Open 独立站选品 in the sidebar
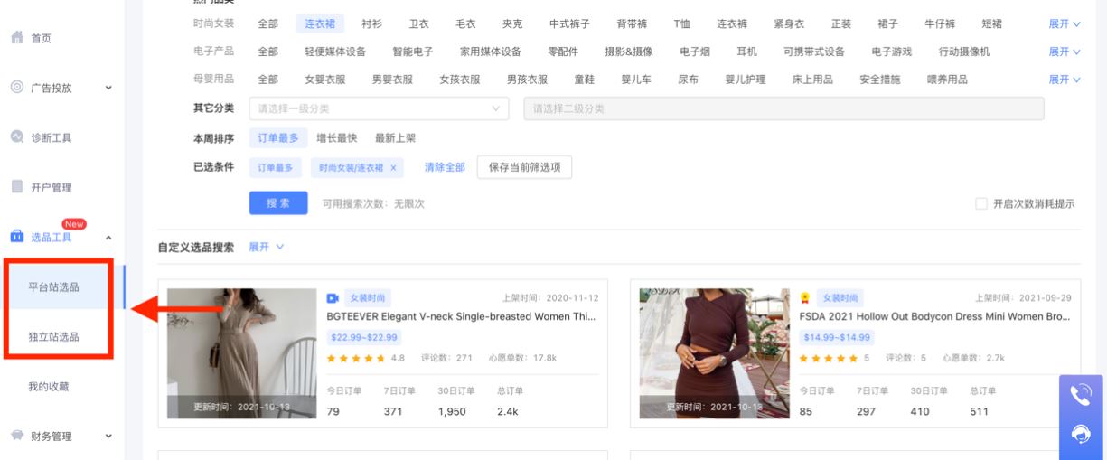Viewport: 1107px width, 460px height. coord(53,337)
